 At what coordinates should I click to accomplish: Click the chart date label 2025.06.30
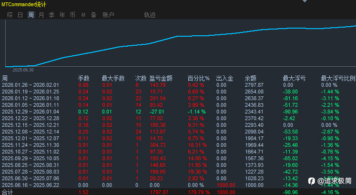(23, 70)
